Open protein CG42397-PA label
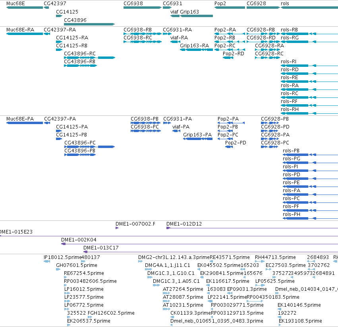 tap(60, 119)
